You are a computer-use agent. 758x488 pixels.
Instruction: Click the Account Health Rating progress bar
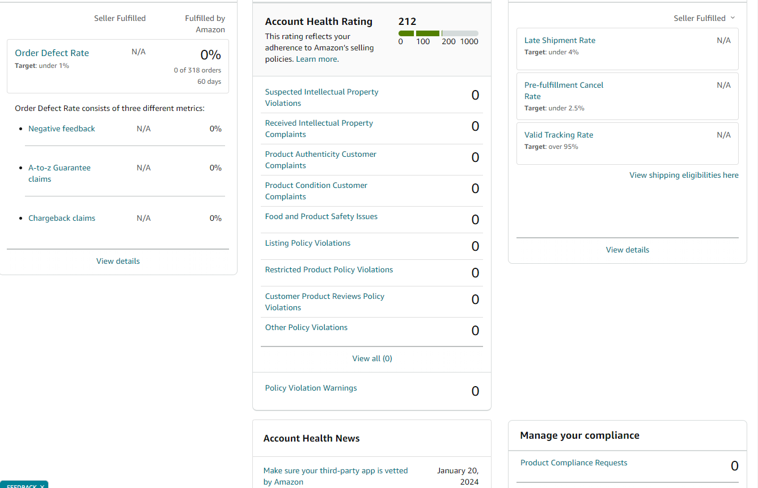(438, 33)
